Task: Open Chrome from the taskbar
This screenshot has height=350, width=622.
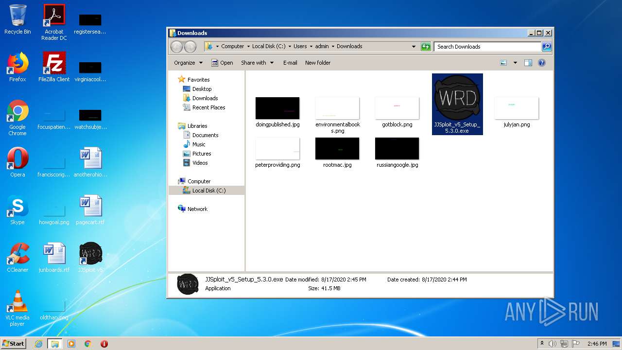Action: point(88,344)
